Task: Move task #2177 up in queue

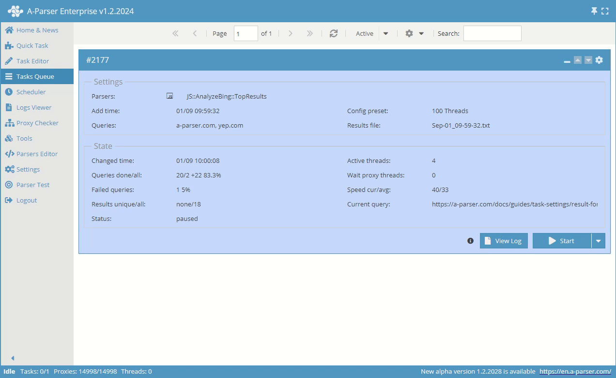Action: [x=578, y=60]
